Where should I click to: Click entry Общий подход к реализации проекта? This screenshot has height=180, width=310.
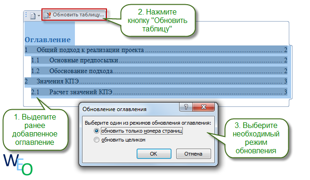[x=156, y=50]
